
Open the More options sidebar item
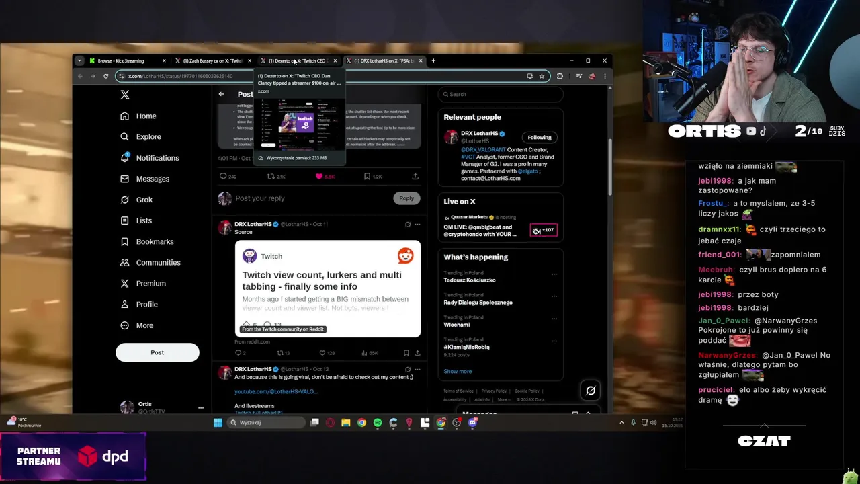point(136,325)
